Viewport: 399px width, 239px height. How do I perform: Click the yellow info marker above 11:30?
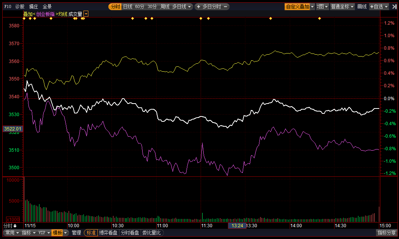click(x=201, y=18)
